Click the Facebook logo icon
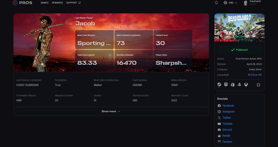Screen dimensions: 278x147 coord(219,106)
